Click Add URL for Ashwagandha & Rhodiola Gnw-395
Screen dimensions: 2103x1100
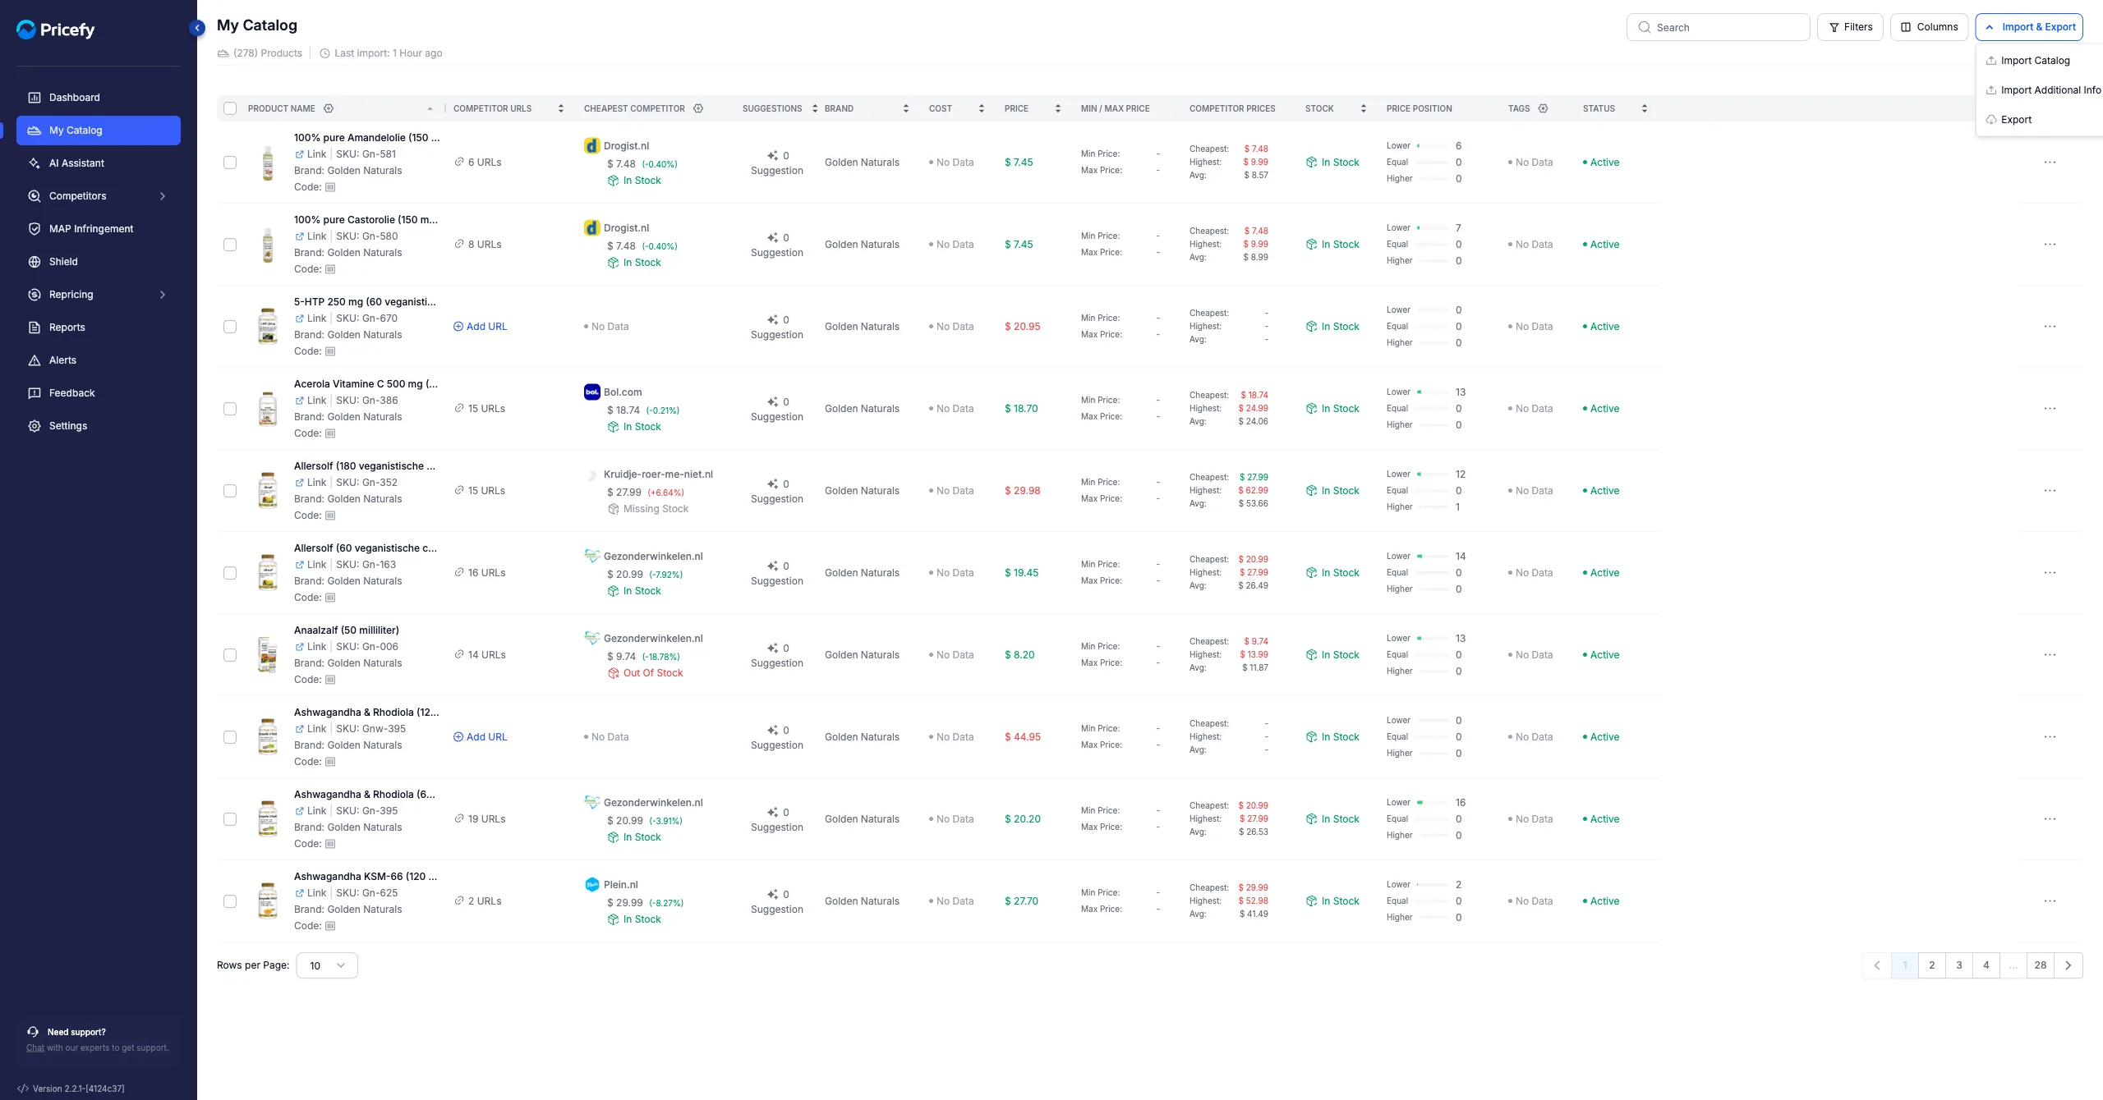(x=481, y=737)
